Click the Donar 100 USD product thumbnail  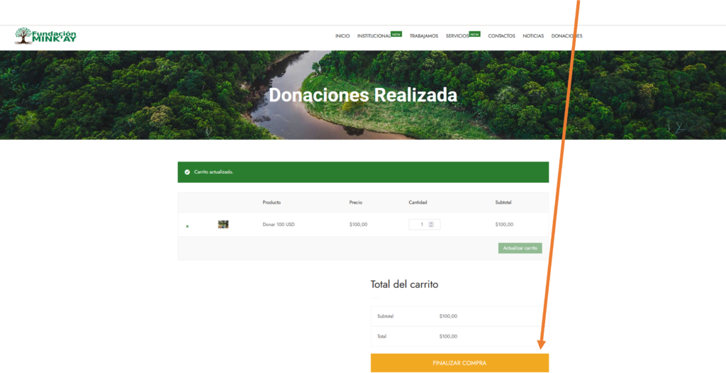point(223,224)
